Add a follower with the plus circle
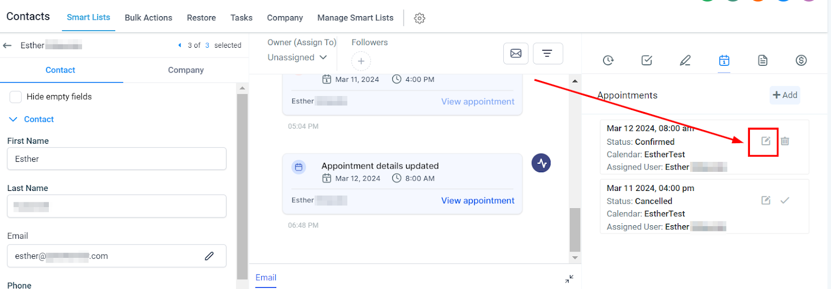The width and height of the screenshot is (831, 289). [361, 61]
